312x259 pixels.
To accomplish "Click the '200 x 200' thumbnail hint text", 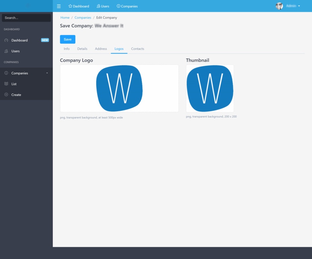I will (x=231, y=117).
